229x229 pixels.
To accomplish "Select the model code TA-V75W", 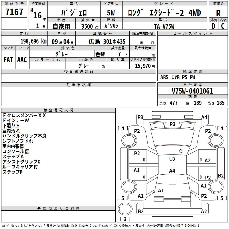I will 164,26.
